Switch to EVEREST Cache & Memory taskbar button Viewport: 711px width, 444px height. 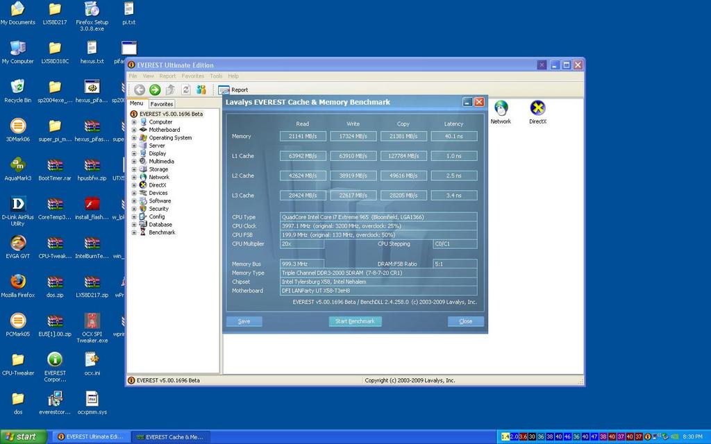[172, 437]
